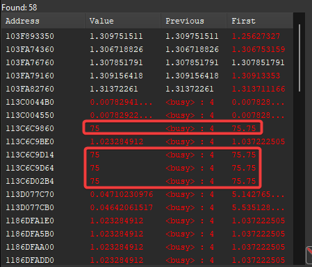Click value 75 in row 113C6C9D14

[x=95, y=155]
